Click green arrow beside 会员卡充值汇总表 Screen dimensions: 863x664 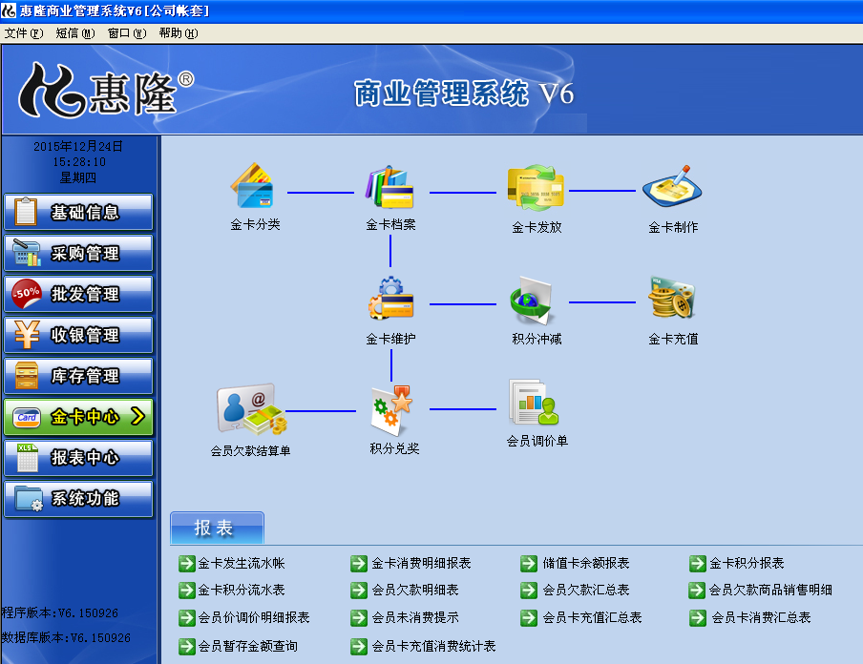pos(529,618)
